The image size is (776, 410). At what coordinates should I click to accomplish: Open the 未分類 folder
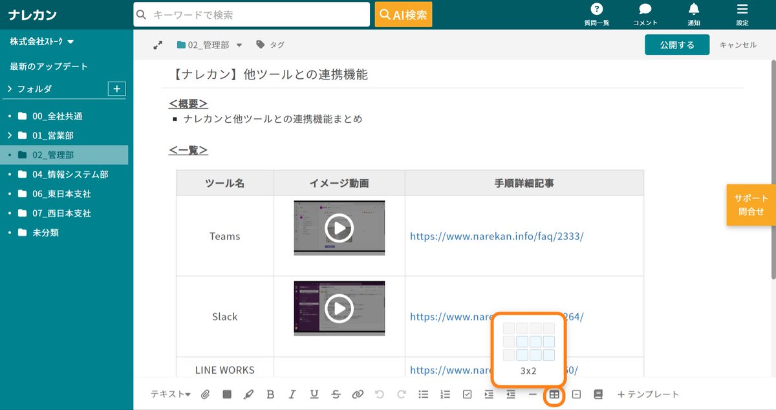(x=45, y=233)
